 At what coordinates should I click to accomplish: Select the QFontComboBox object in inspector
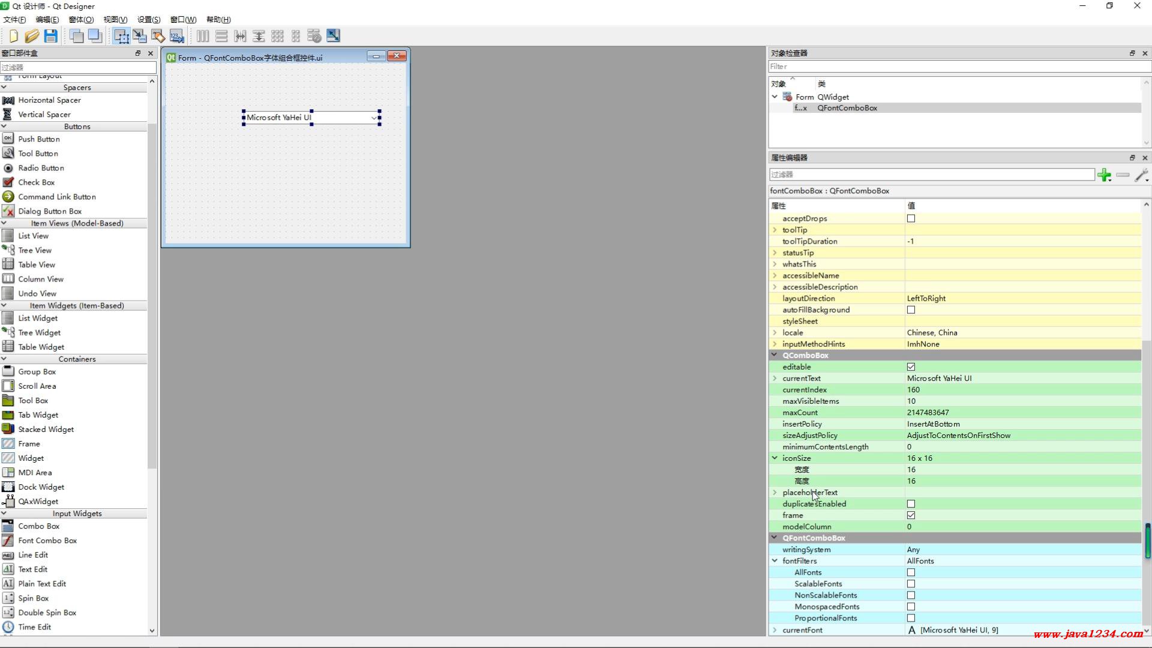click(847, 108)
